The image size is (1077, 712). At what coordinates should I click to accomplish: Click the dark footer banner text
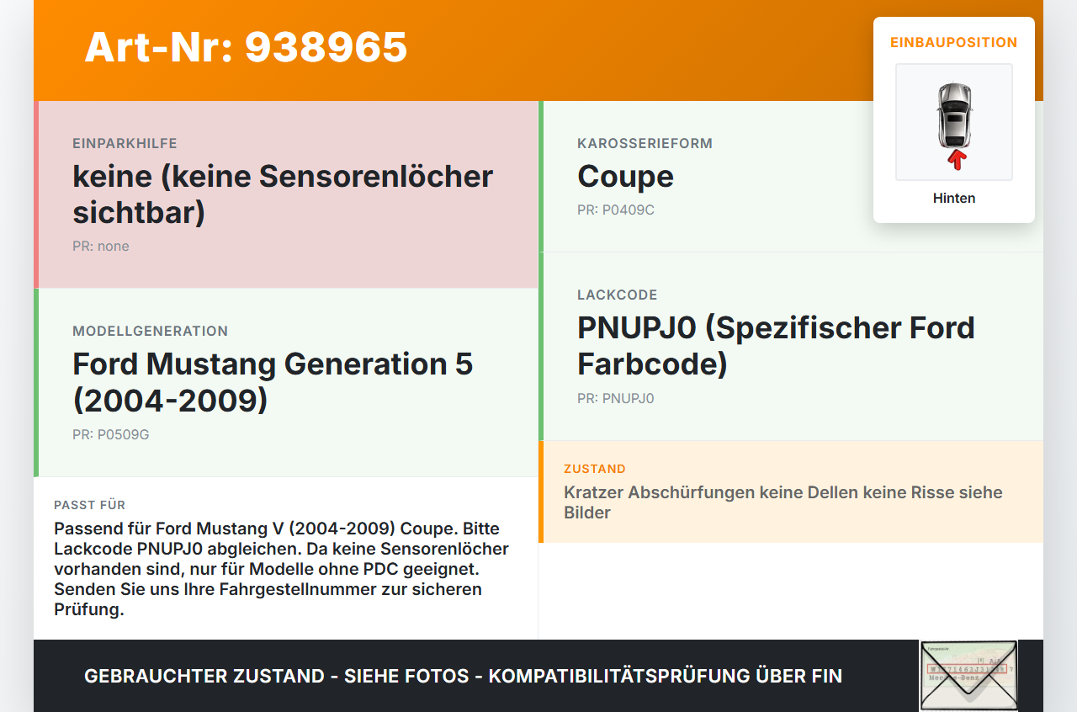tap(463, 676)
